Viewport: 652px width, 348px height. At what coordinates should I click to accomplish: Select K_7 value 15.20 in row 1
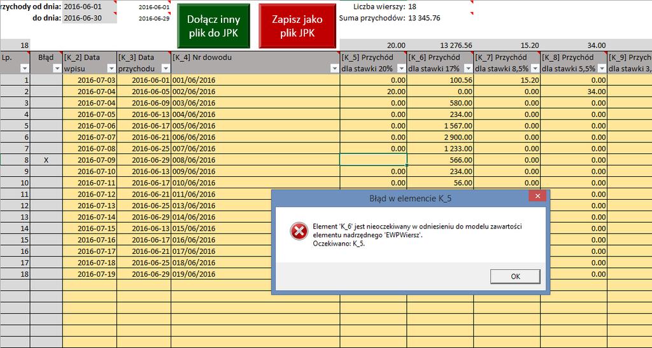coord(507,80)
